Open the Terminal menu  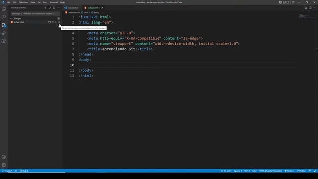tap(54, 2)
